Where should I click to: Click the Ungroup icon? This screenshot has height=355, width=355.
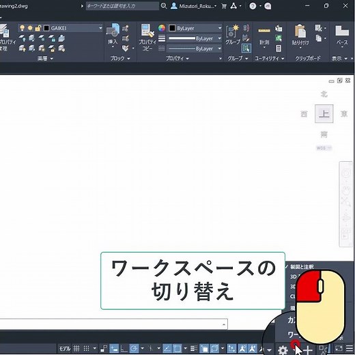(246, 28)
